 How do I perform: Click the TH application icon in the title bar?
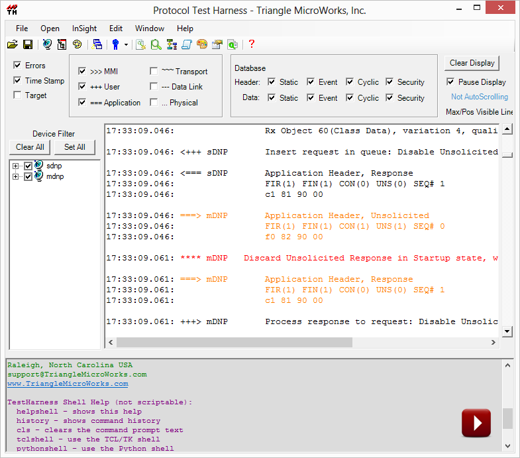click(x=13, y=10)
